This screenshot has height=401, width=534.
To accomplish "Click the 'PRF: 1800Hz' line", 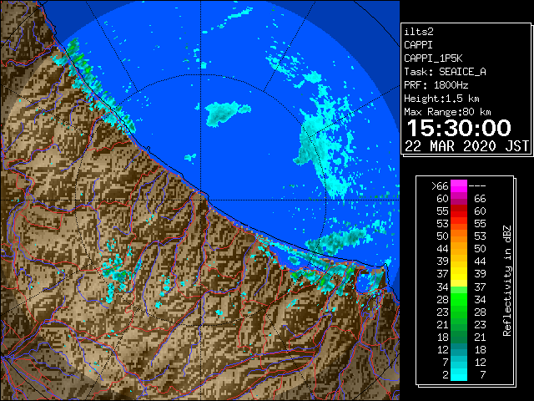I will pos(436,85).
